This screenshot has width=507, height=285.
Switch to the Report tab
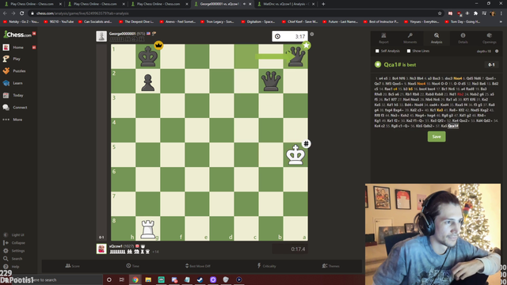(x=383, y=38)
